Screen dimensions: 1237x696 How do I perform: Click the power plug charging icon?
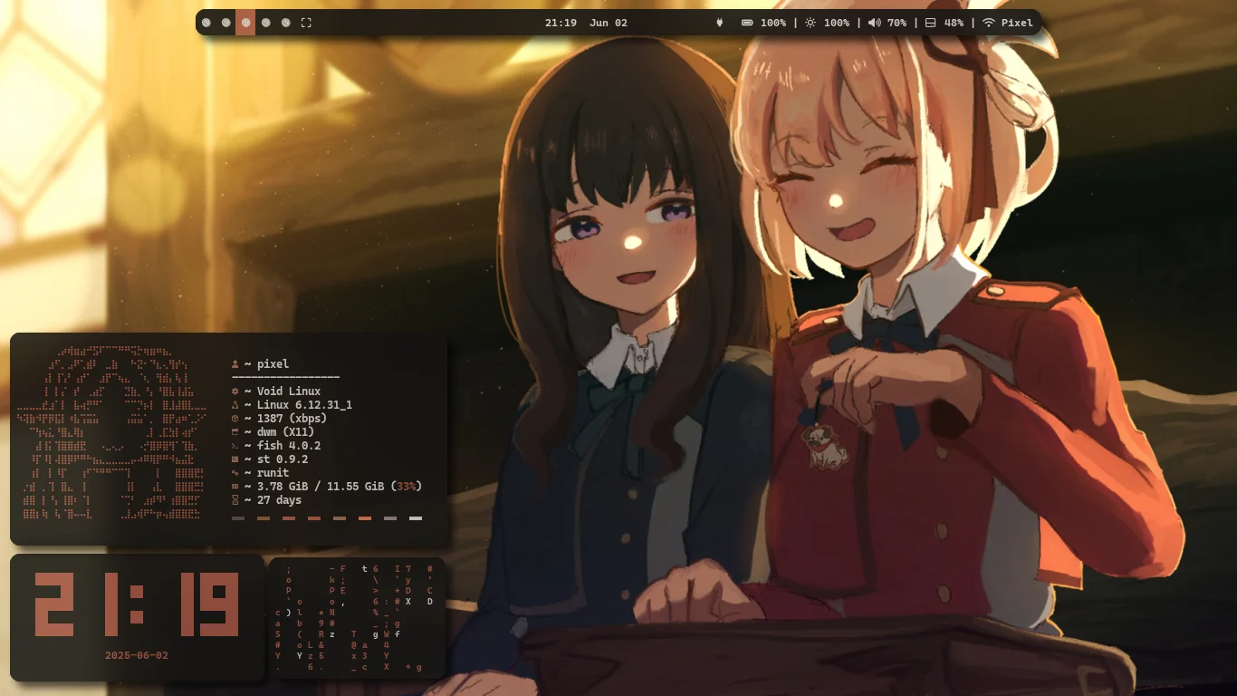(720, 23)
